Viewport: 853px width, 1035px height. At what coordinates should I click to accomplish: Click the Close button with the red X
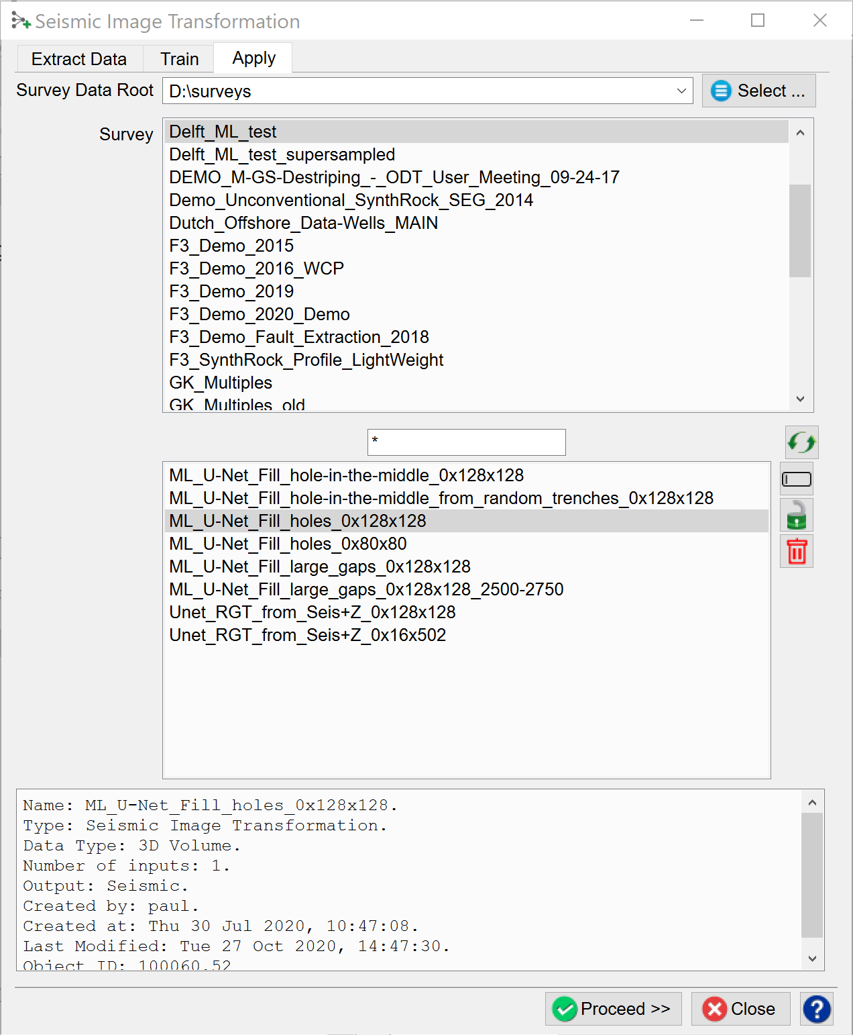click(740, 1009)
